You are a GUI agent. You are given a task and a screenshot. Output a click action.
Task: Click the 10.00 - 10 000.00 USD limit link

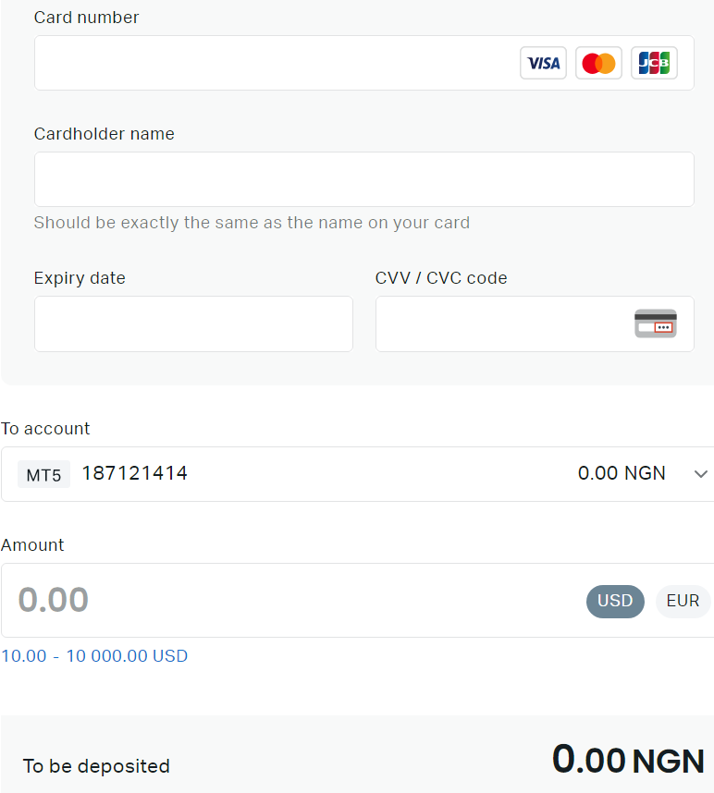tap(94, 656)
